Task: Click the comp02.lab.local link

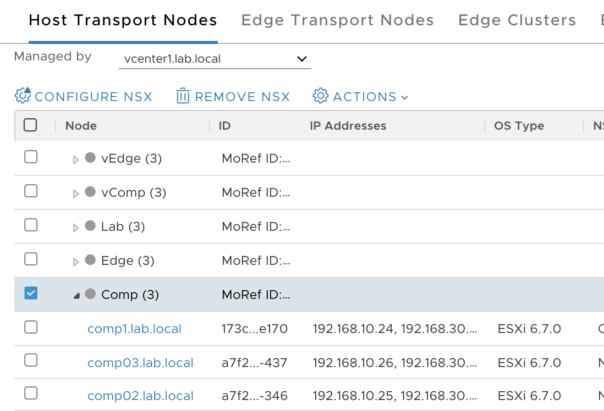Action: [140, 396]
